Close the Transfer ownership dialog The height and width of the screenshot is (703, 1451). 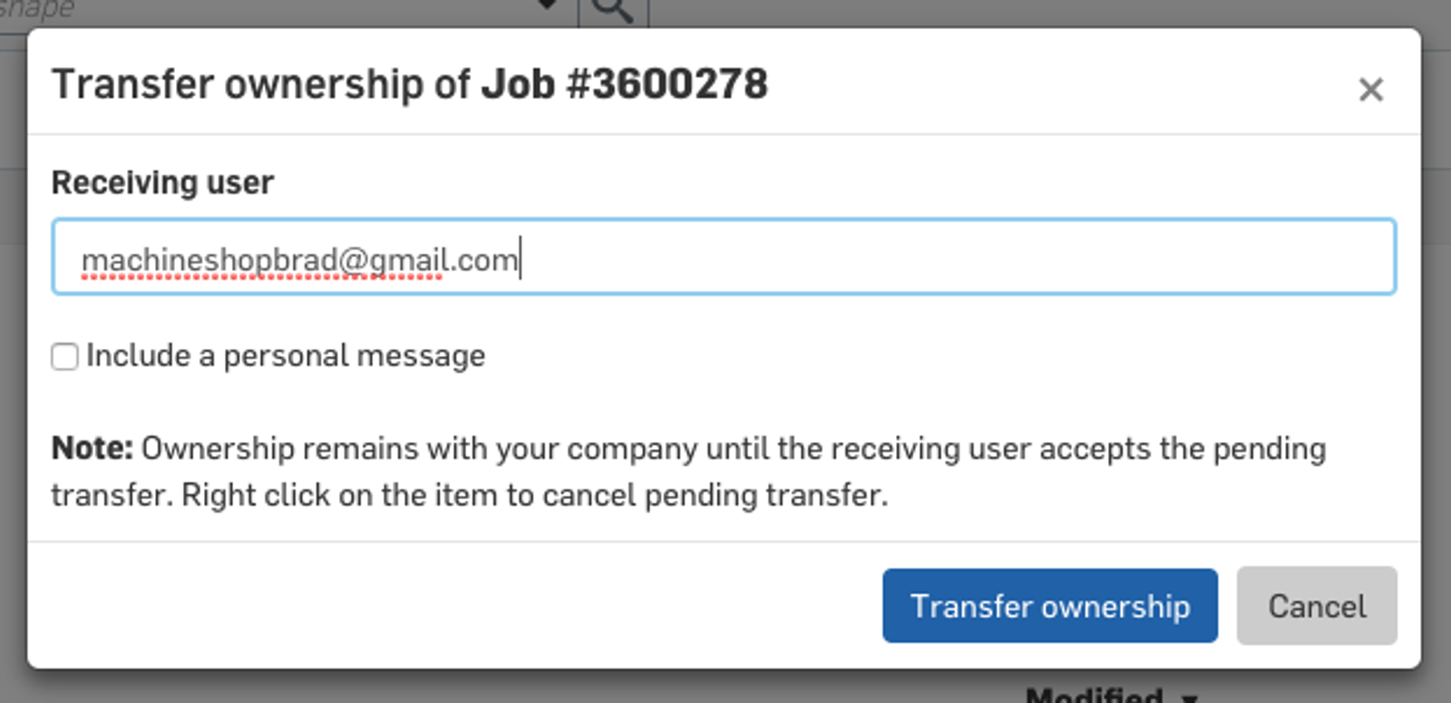1370,89
